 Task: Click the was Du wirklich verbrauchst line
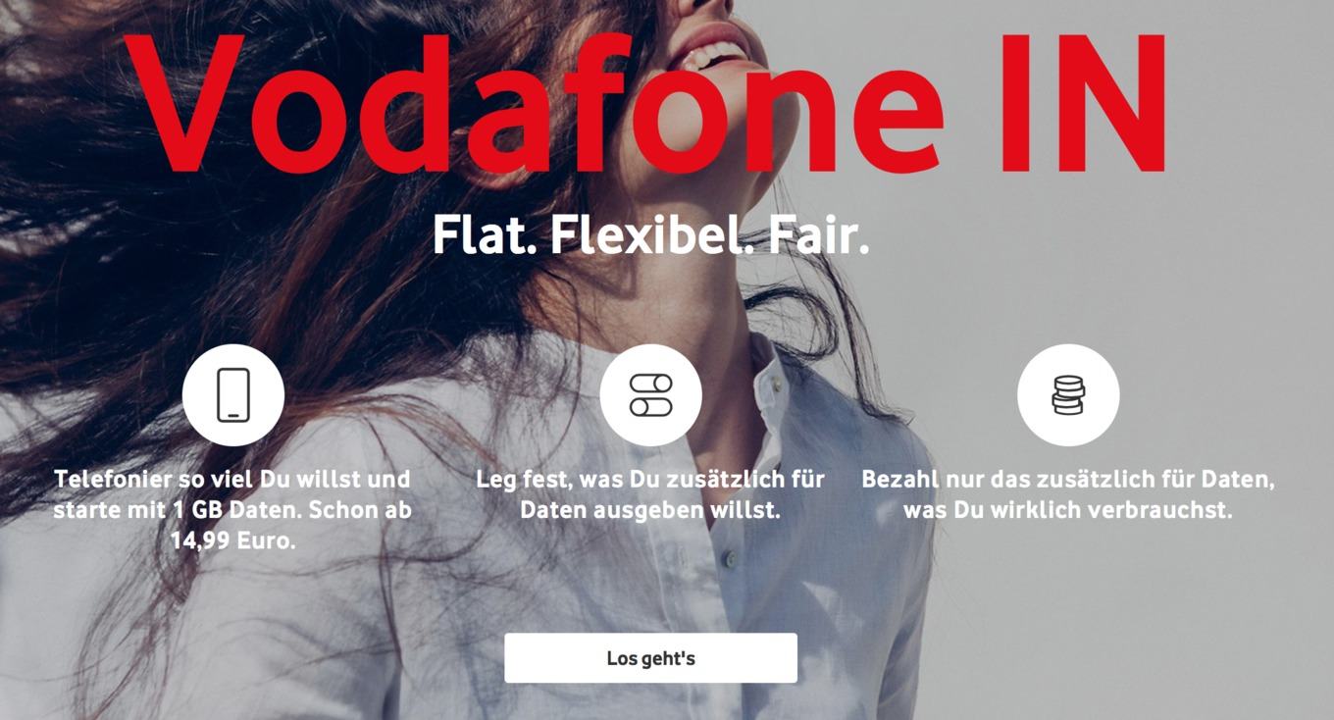1068,510
